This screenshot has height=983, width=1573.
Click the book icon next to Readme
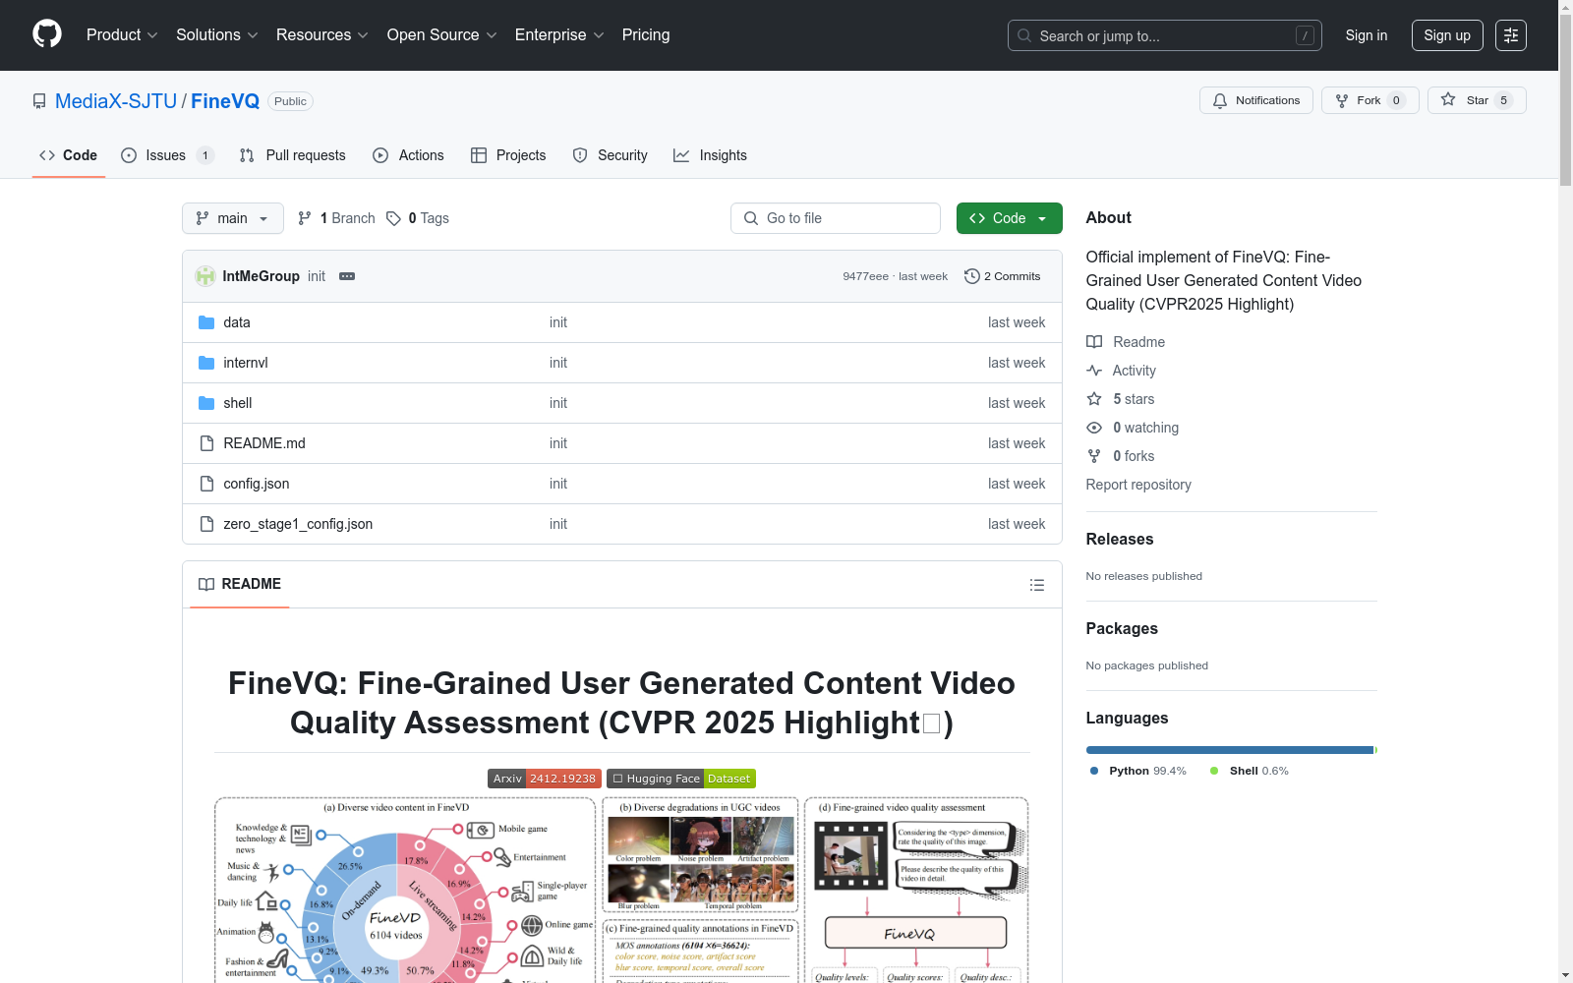[1094, 342]
